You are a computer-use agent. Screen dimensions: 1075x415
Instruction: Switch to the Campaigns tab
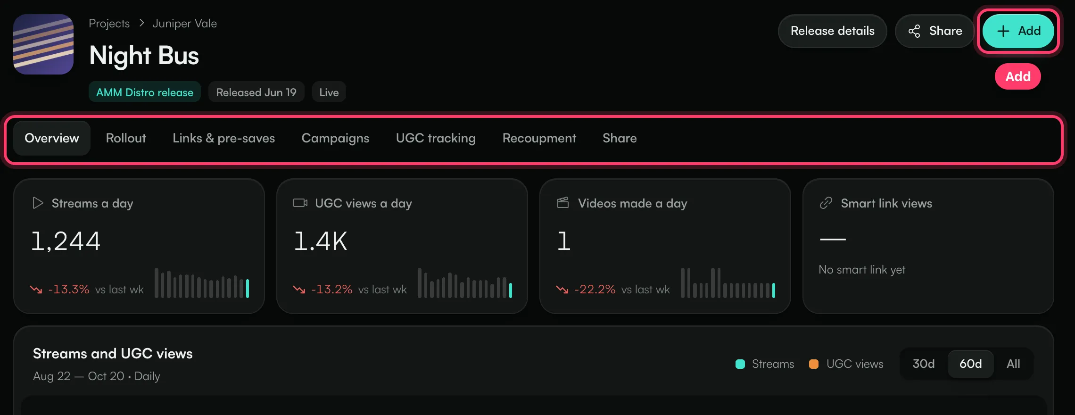pyautogui.click(x=335, y=138)
